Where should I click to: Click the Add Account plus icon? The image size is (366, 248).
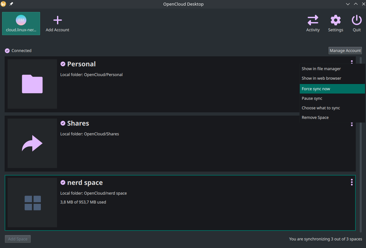[x=57, y=20]
